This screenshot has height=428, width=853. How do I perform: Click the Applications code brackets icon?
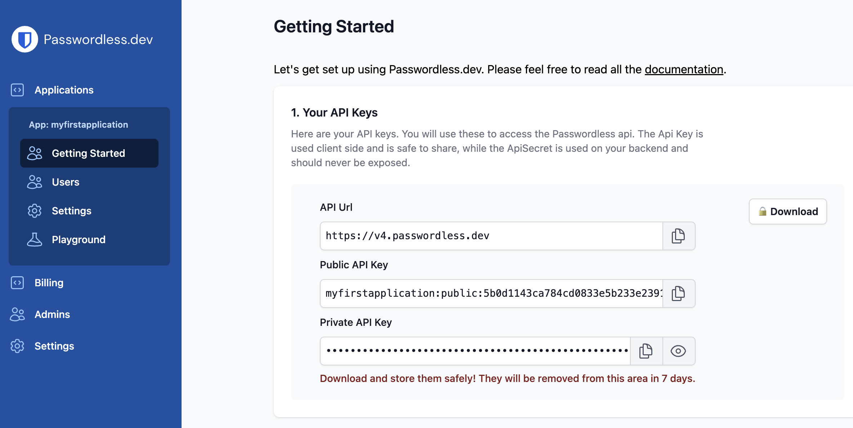tap(17, 90)
